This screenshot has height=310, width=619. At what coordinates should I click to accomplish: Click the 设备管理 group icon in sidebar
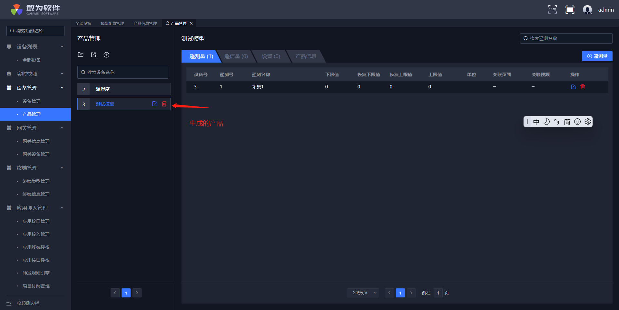click(9, 88)
